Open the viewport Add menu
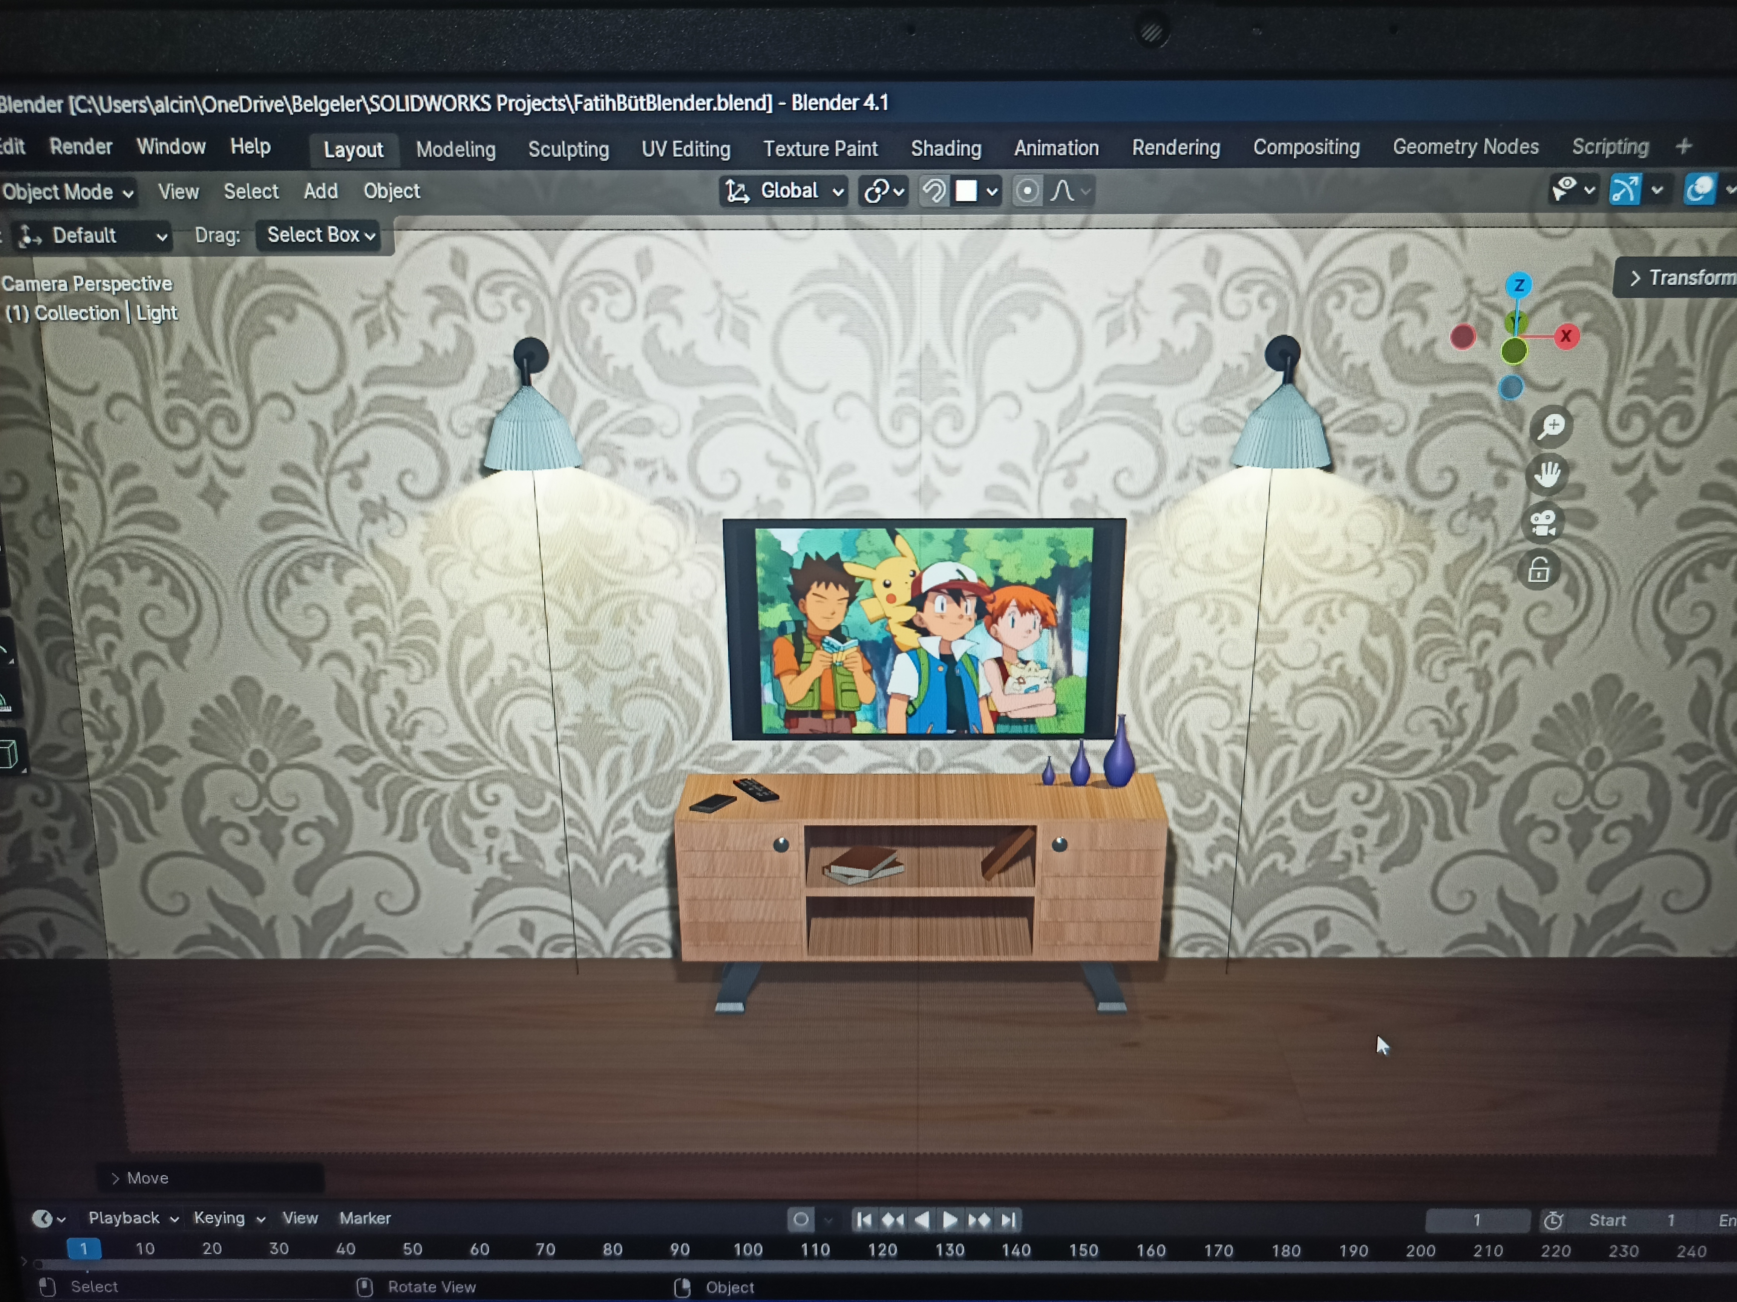Screen dimensions: 1737x1302 click(320, 191)
